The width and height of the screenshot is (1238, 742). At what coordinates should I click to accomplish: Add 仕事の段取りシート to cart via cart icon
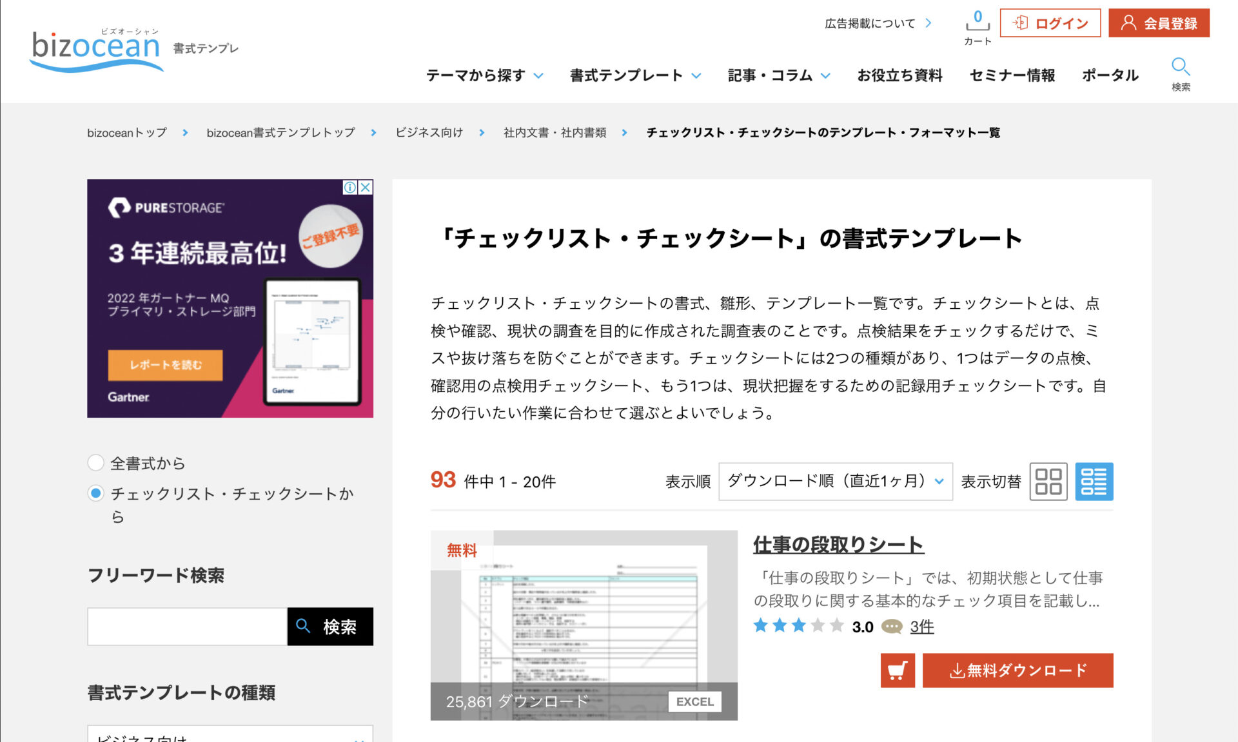tap(898, 670)
